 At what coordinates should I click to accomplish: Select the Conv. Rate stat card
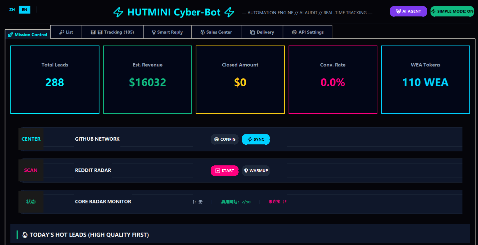(x=333, y=79)
